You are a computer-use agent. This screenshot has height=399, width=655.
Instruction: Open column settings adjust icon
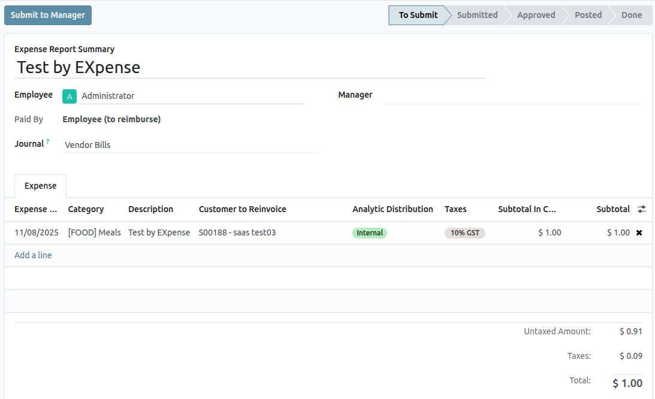642,209
